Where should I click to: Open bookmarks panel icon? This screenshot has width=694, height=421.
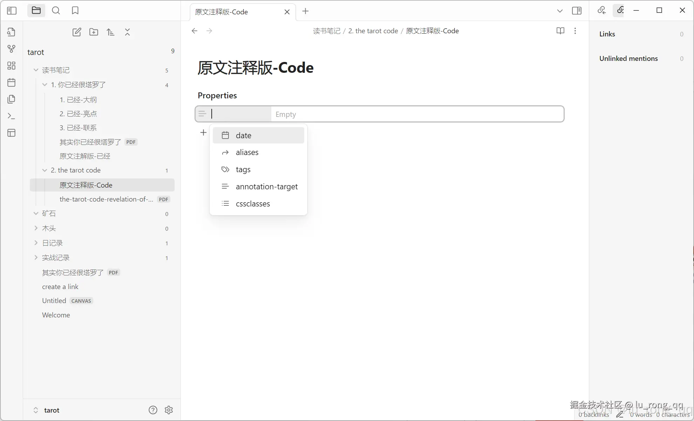[75, 10]
